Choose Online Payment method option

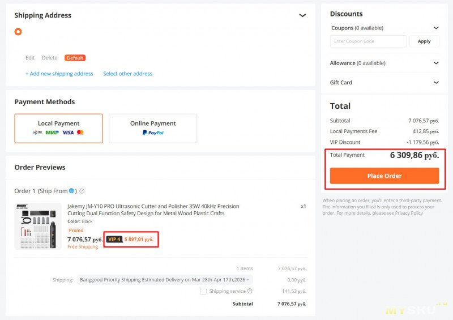153,128
